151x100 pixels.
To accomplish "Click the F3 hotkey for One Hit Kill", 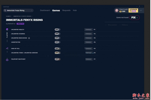I will click(x=94, y=48).
